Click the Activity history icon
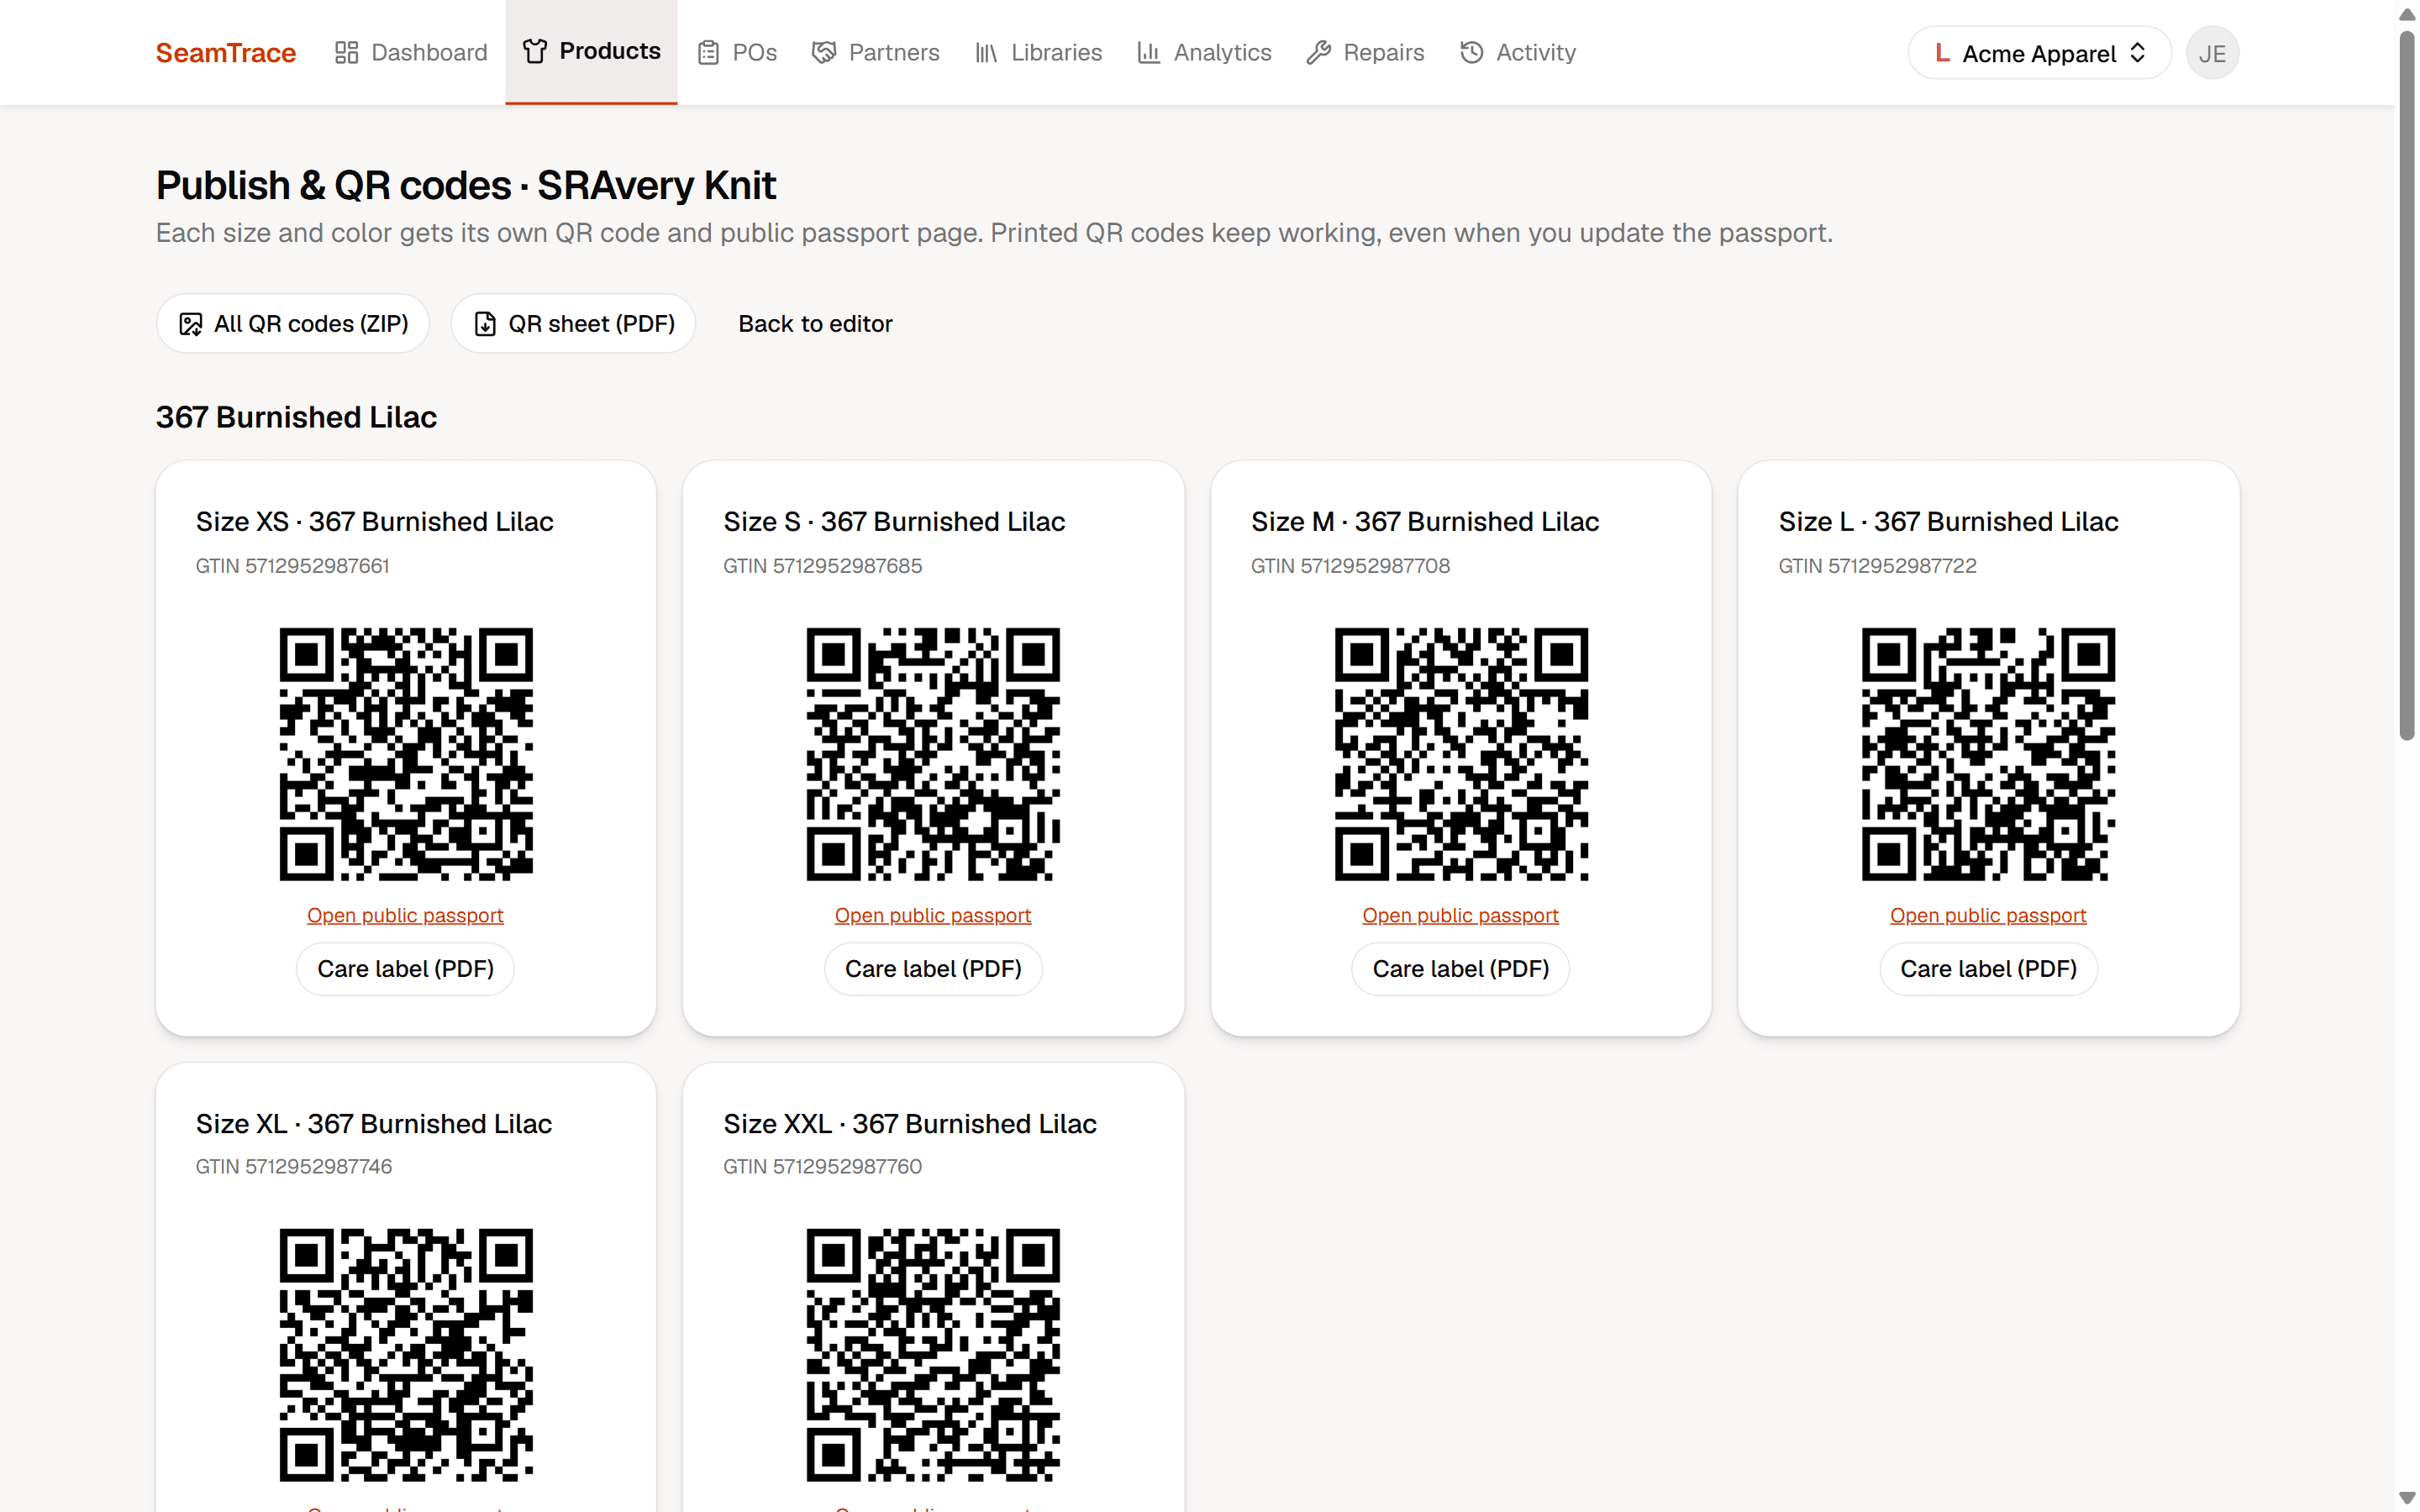The width and height of the screenshot is (2420, 1512). [1471, 52]
